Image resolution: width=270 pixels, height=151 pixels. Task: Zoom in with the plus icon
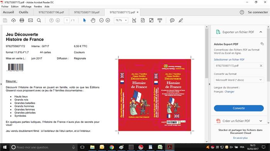tap(108, 20)
